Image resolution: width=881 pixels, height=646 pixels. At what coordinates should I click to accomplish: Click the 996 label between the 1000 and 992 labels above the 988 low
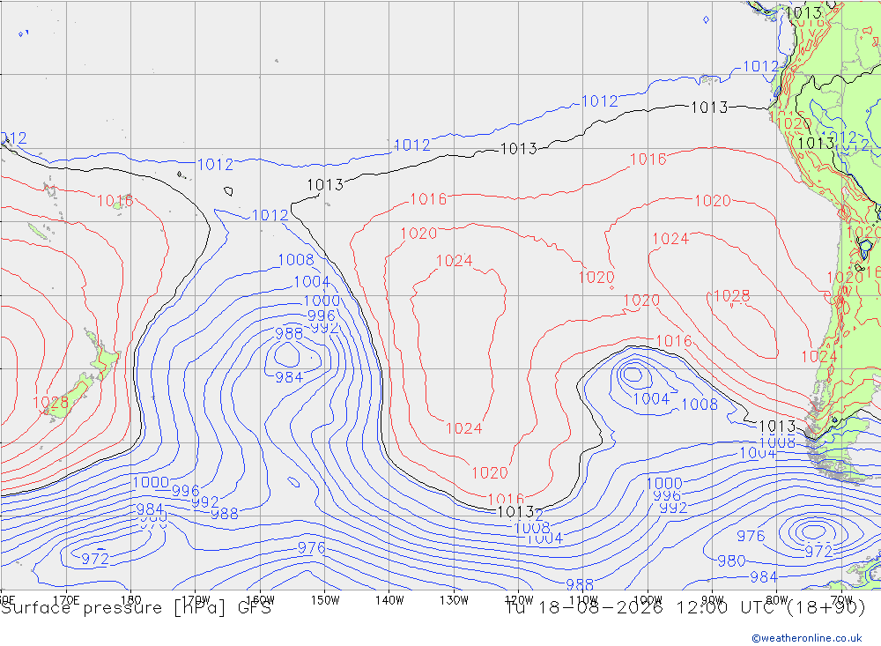pos(322,316)
